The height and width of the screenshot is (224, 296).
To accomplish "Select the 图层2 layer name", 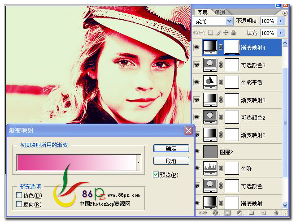I will (226, 152).
